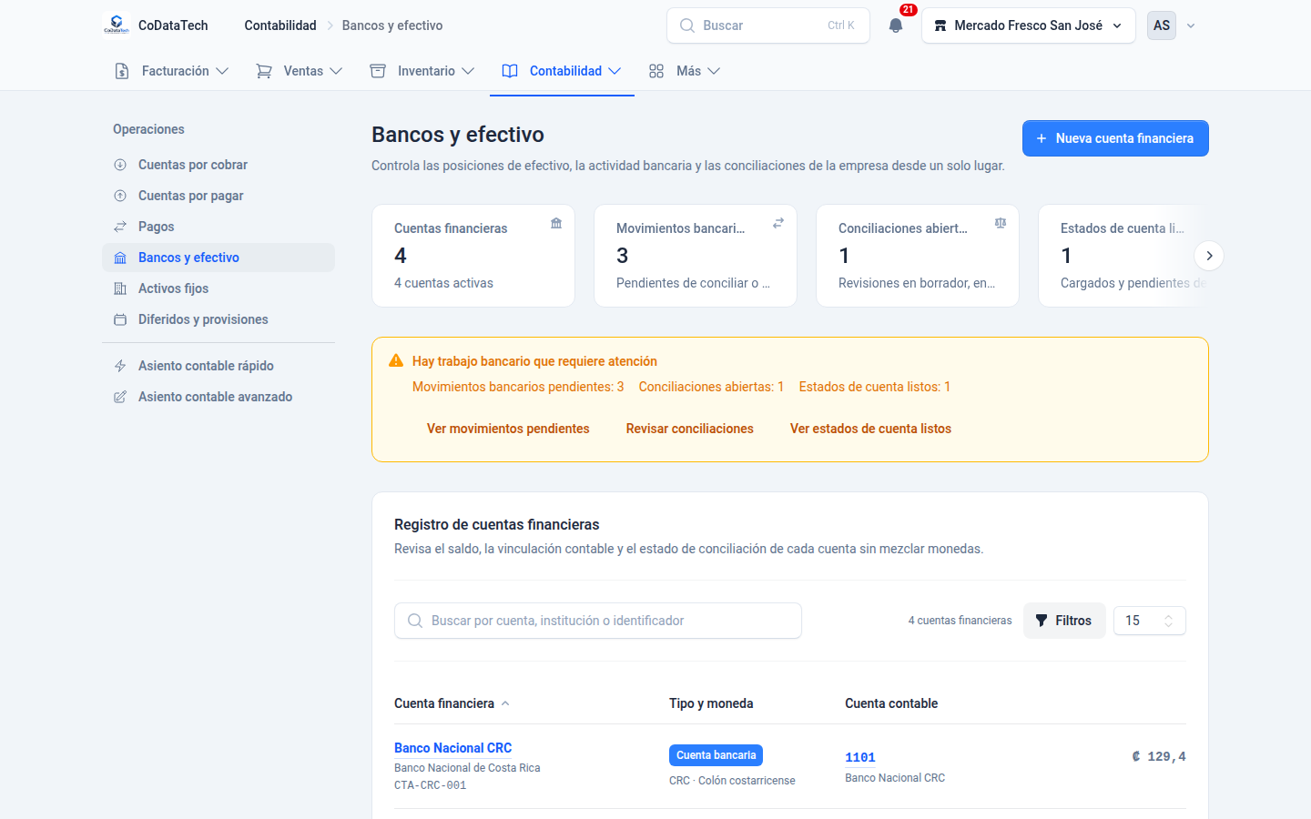Focus the global Buscar search box
The height and width of the screenshot is (819, 1311).
768,25
